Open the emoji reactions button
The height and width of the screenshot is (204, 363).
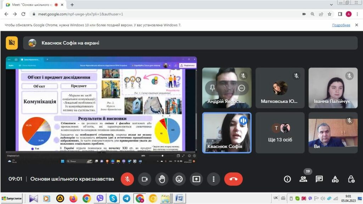pos(179,179)
